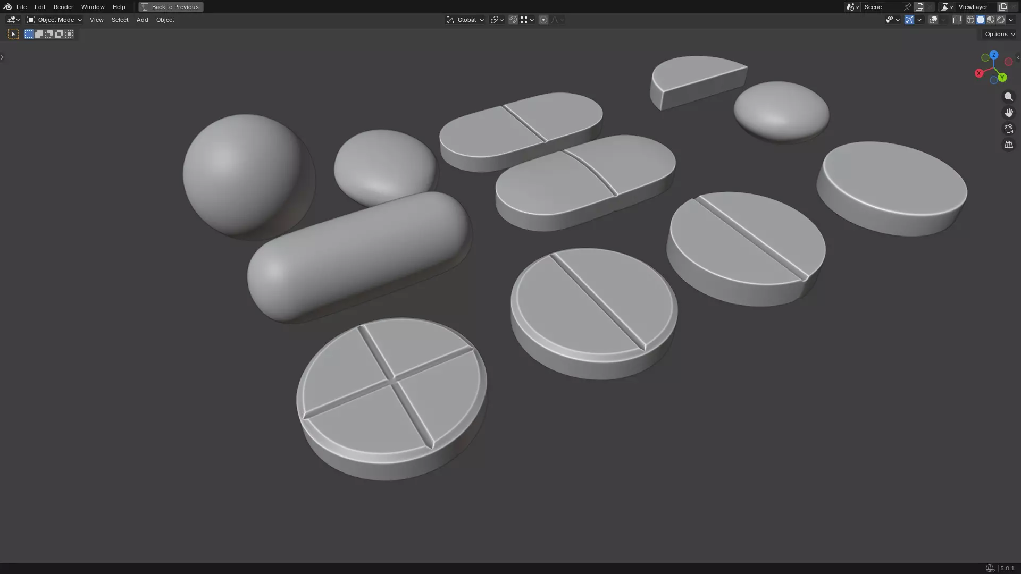Click the hand pan view icon
Image resolution: width=1021 pixels, height=574 pixels.
click(1008, 113)
